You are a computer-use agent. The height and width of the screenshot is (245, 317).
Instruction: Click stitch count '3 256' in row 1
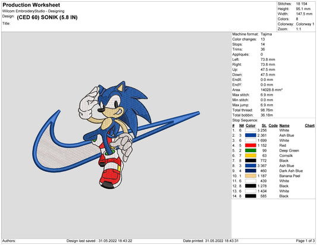pyautogui.click(x=262, y=130)
